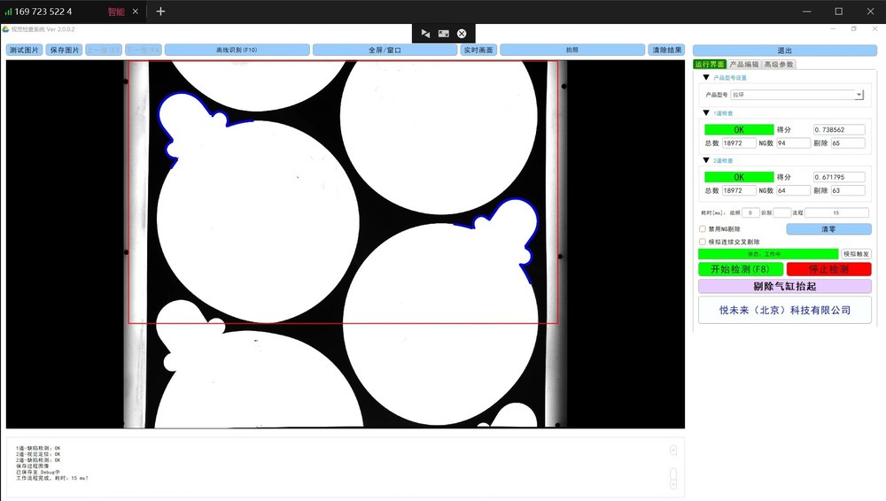Collapse the 2道检查 section
This screenshot has height=501, width=886.
click(x=706, y=160)
